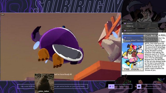Click the 'John_John' name label

[44, 91]
